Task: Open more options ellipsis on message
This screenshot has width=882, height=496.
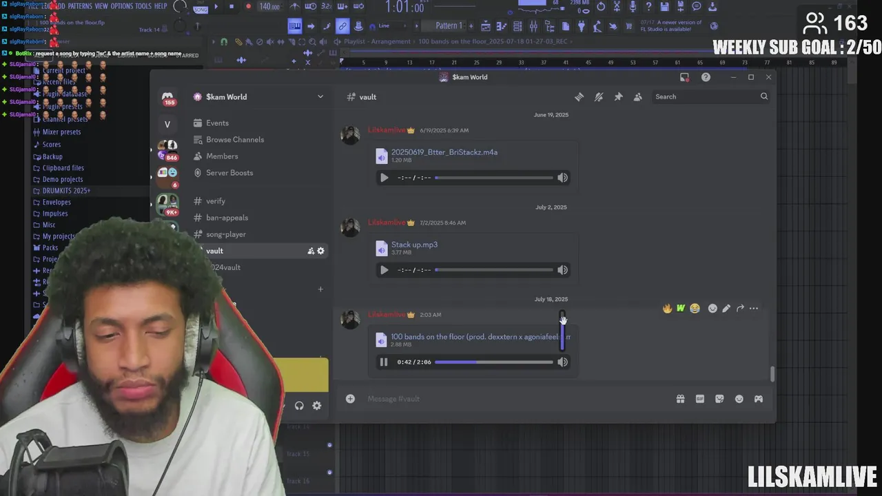Action: [x=754, y=309]
